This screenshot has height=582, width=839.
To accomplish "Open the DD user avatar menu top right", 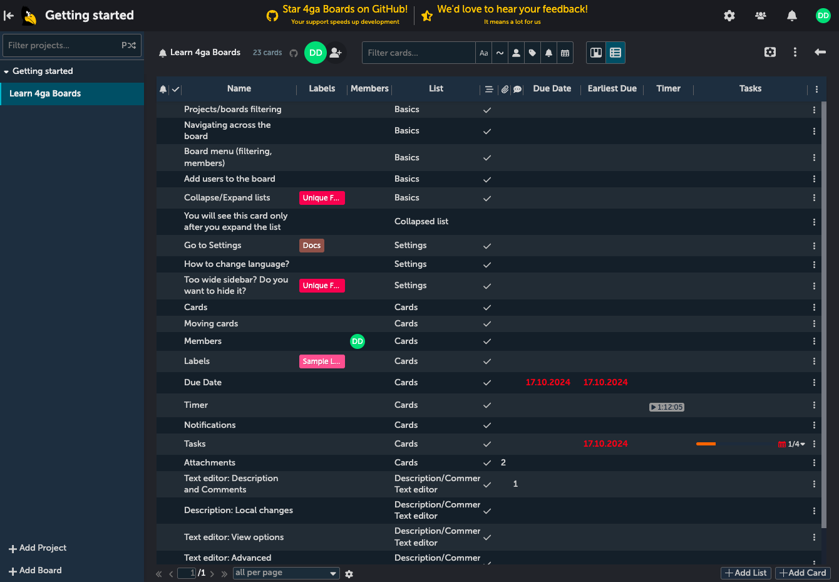I will 823,16.
